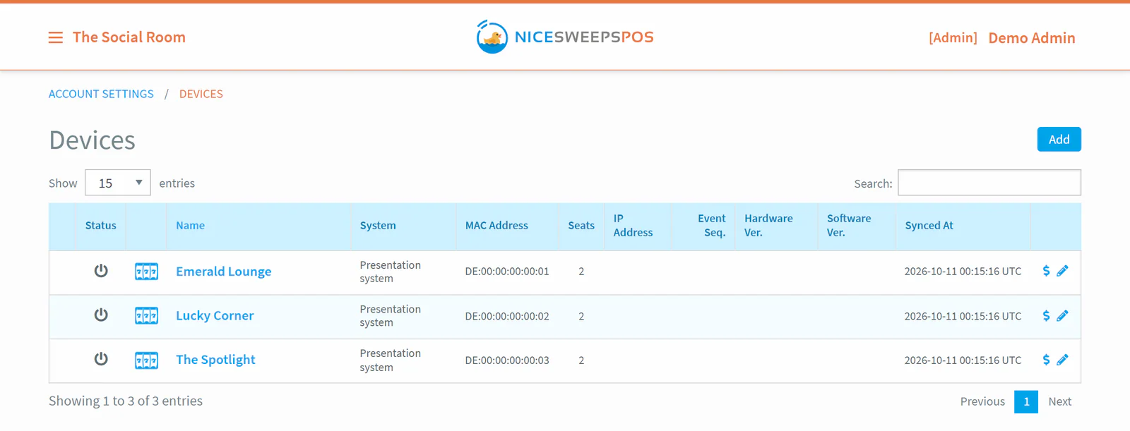Open the Emerald Lounge device link
Image resolution: width=1130 pixels, height=431 pixels.
click(223, 272)
